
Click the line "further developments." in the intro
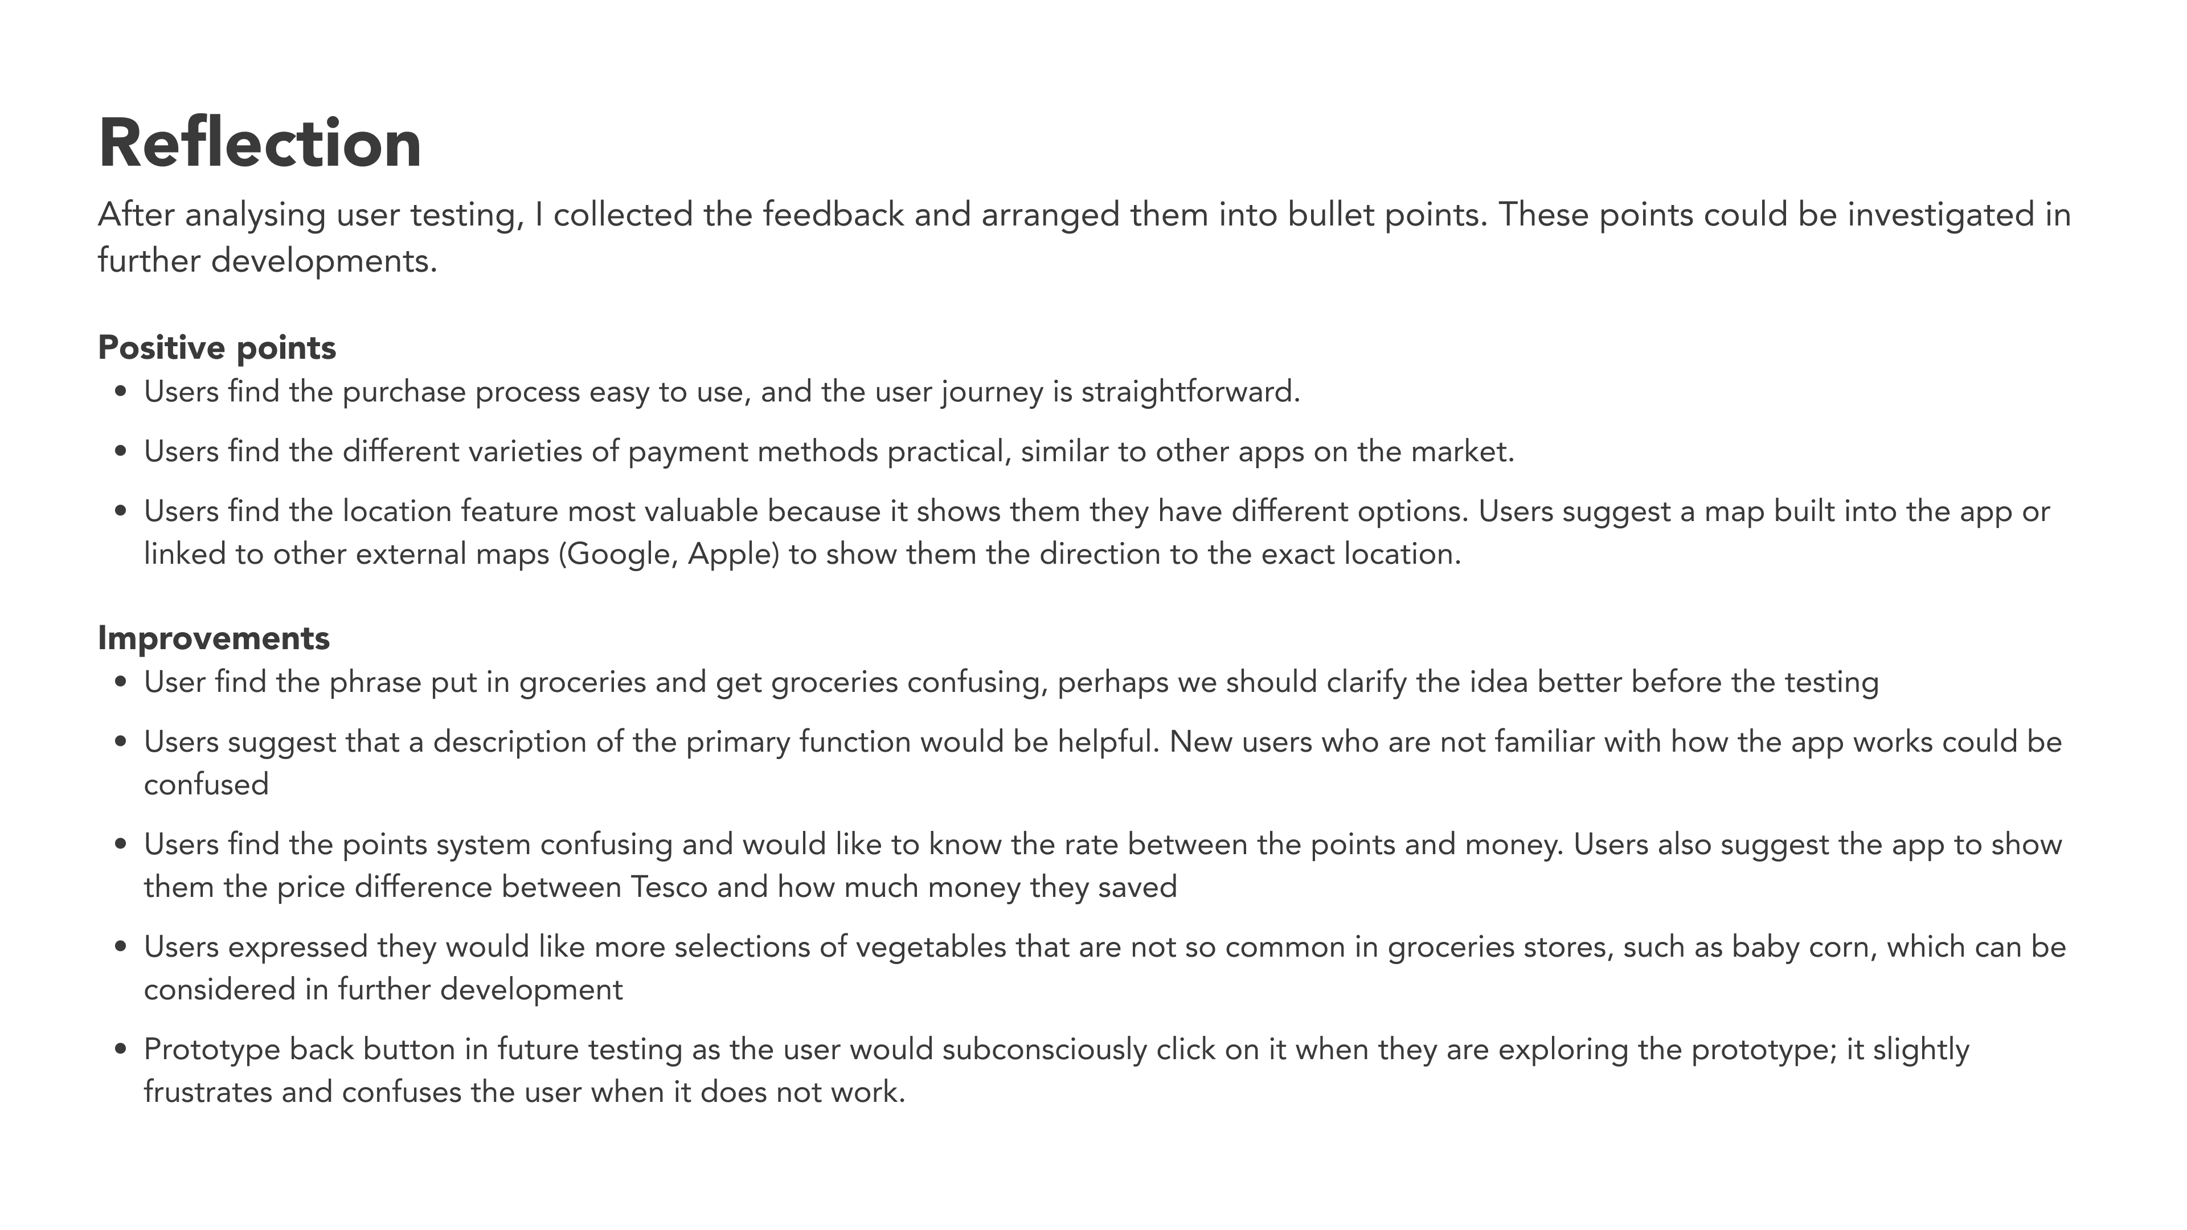point(267,261)
